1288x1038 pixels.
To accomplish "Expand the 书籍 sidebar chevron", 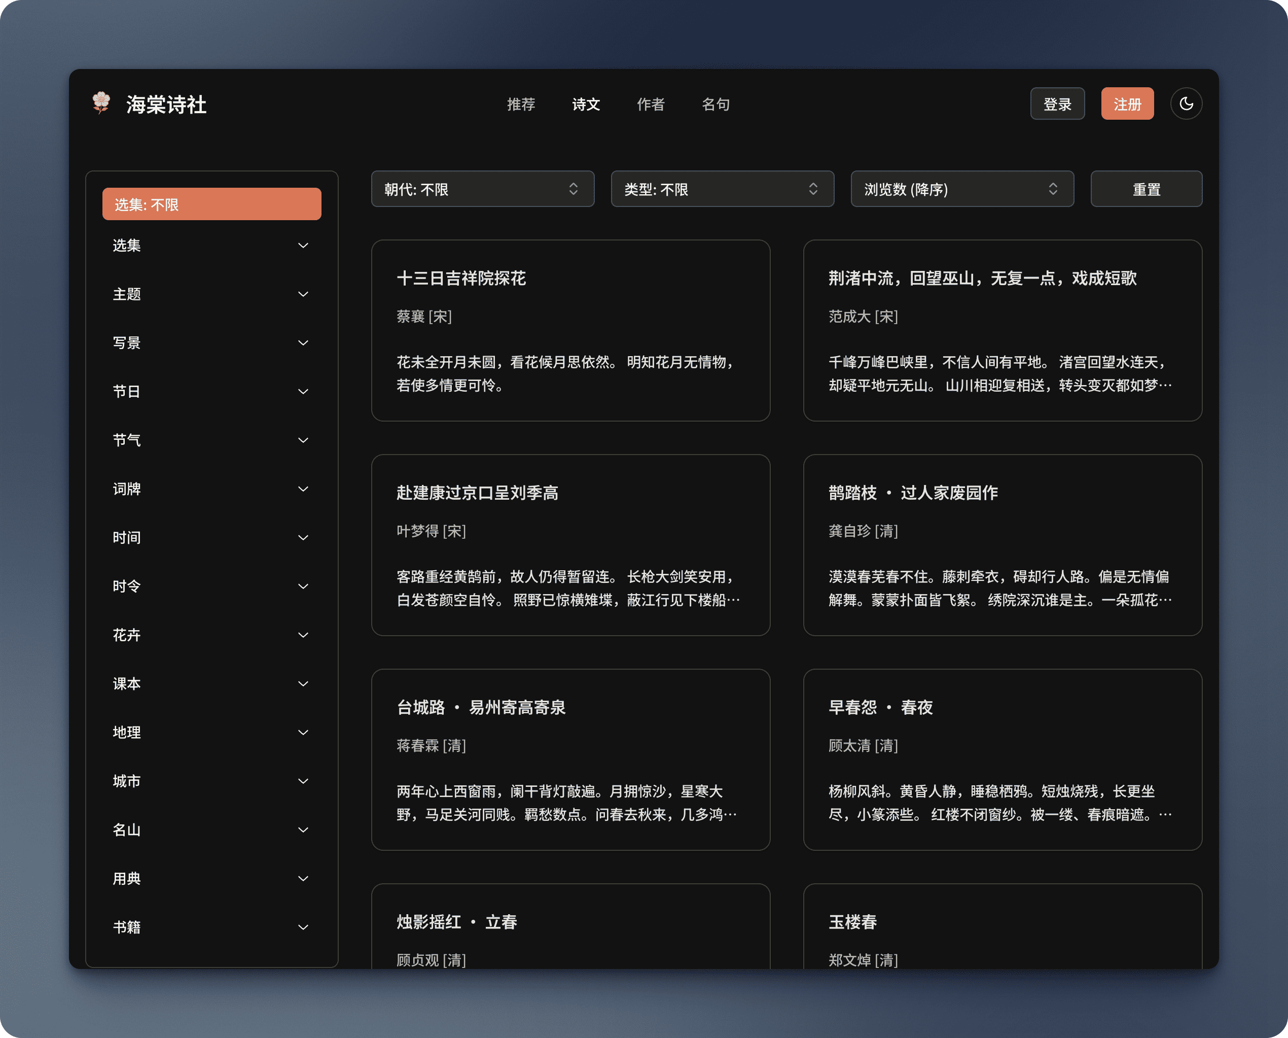I will [303, 927].
